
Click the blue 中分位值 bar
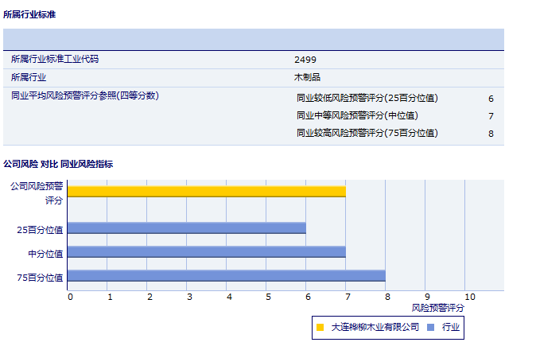207,252
